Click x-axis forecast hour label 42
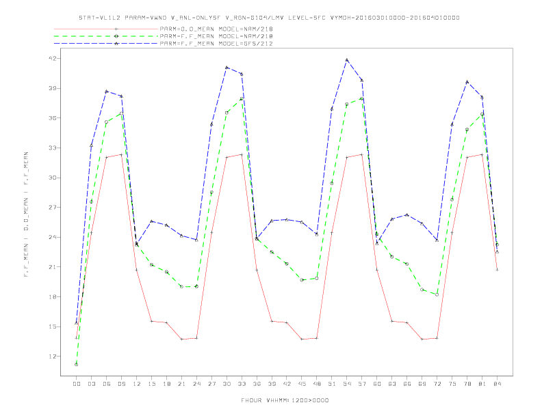 [x=287, y=384]
